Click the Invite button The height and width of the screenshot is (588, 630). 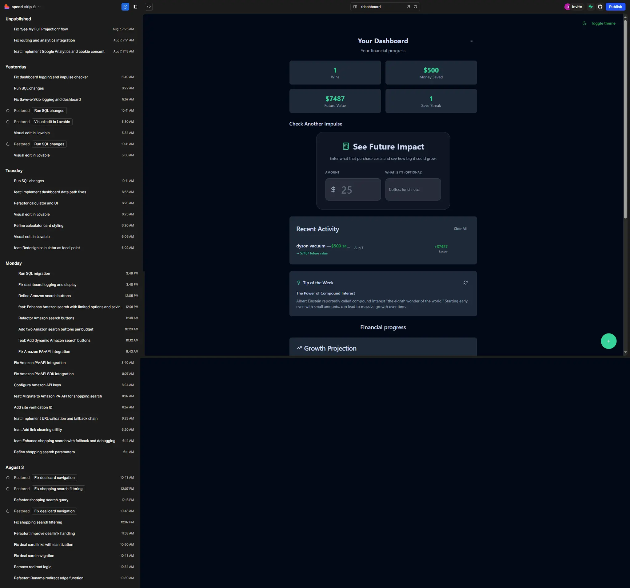pyautogui.click(x=577, y=7)
